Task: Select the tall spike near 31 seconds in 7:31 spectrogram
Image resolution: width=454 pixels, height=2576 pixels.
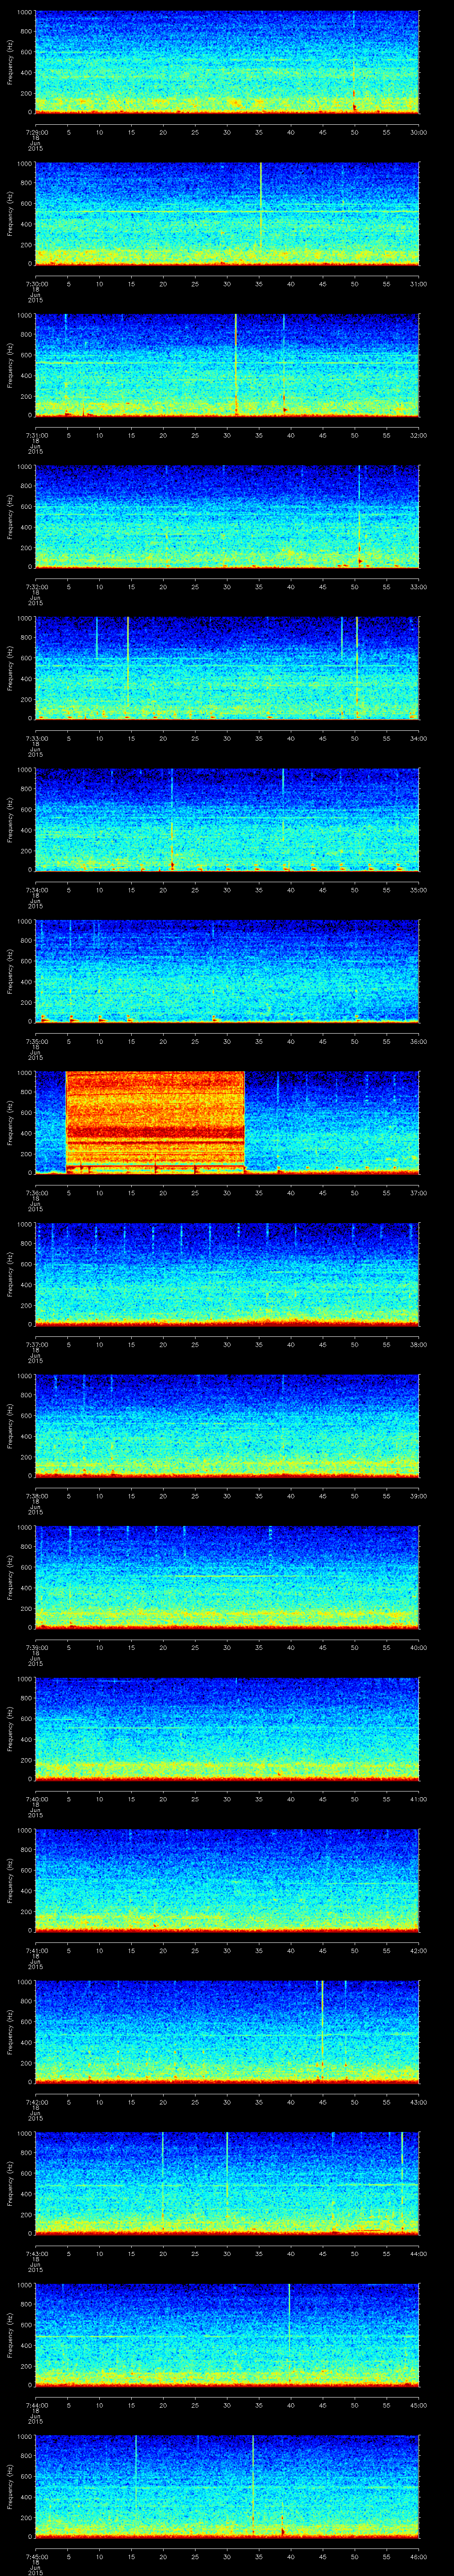Action: (235, 364)
